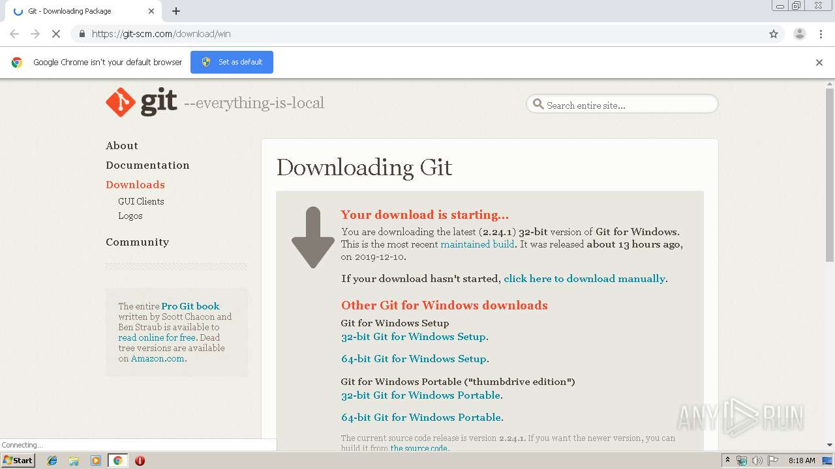Click 'Other Git for Windows downloads' heading
Image resolution: width=835 pixels, height=469 pixels.
pos(444,305)
